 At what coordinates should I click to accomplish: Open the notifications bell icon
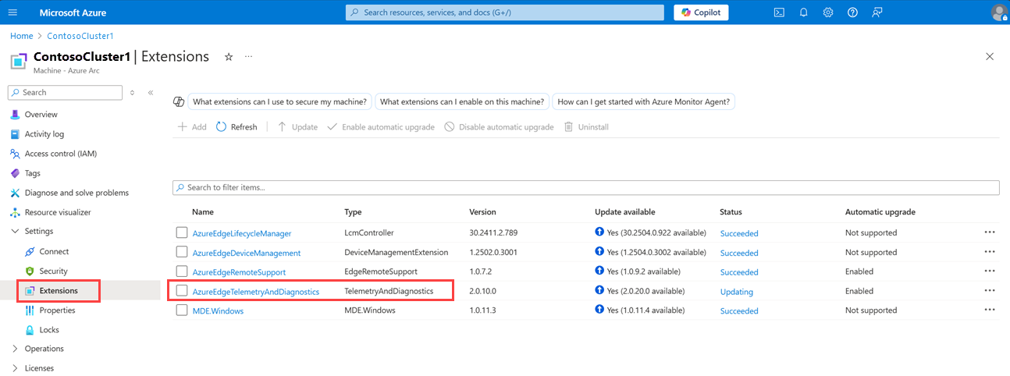coord(803,12)
